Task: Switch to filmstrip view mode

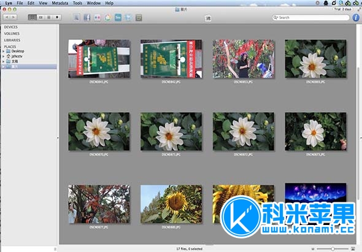Action: (40, 17)
